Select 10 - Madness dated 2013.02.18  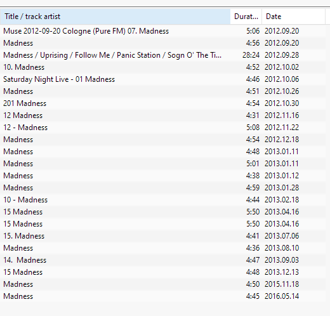[162, 200]
